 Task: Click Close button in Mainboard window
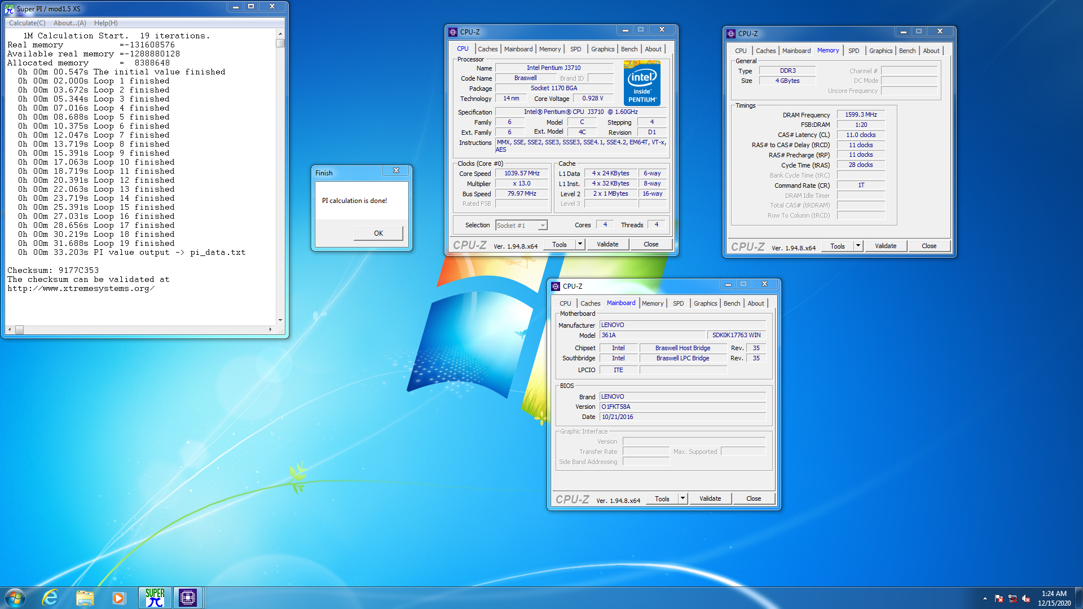pos(754,499)
